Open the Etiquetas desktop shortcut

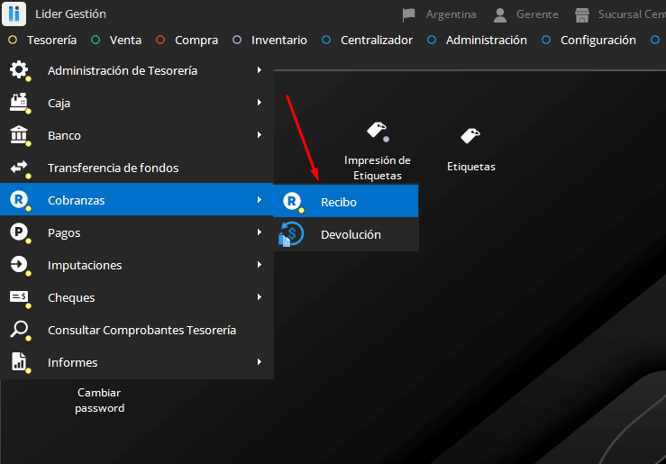point(470,137)
